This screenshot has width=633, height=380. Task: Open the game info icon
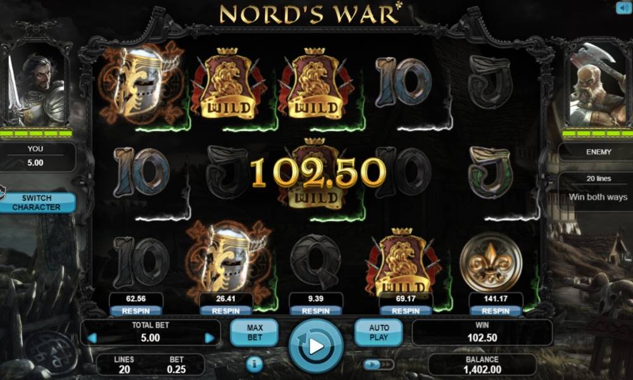tap(254, 364)
